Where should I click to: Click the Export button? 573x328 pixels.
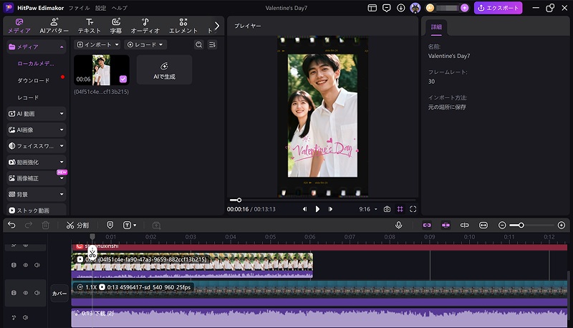[x=498, y=8]
